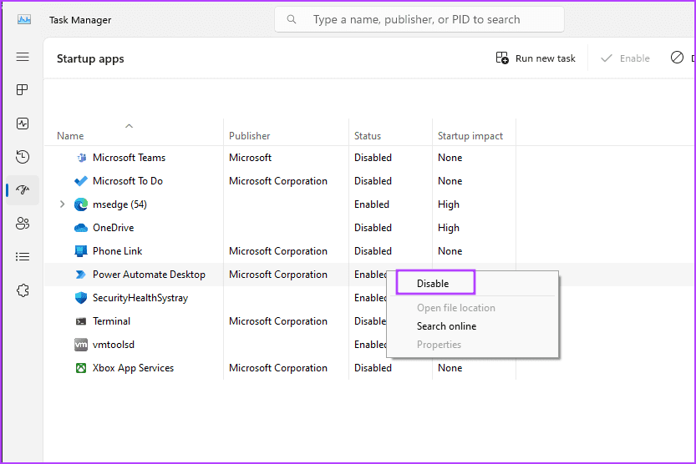696x464 pixels.
Task: Click the Disabled status of Xbox App Services
Action: (373, 368)
